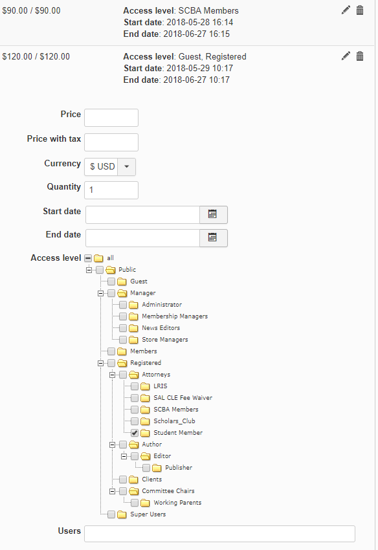
Task: Uncheck the Student Member access level
Action: [x=135, y=433]
